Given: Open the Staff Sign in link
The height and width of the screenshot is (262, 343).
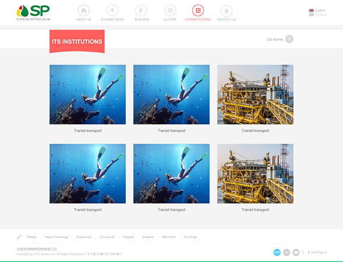Looking at the screenshot, I should point(317,252).
